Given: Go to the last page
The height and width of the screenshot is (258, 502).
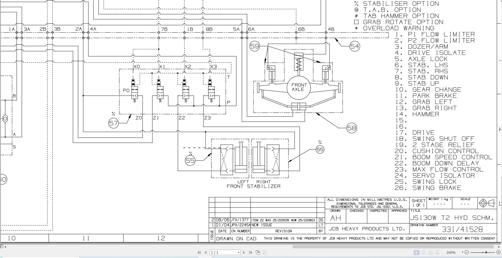Looking at the screenshot, I should (251, 252).
